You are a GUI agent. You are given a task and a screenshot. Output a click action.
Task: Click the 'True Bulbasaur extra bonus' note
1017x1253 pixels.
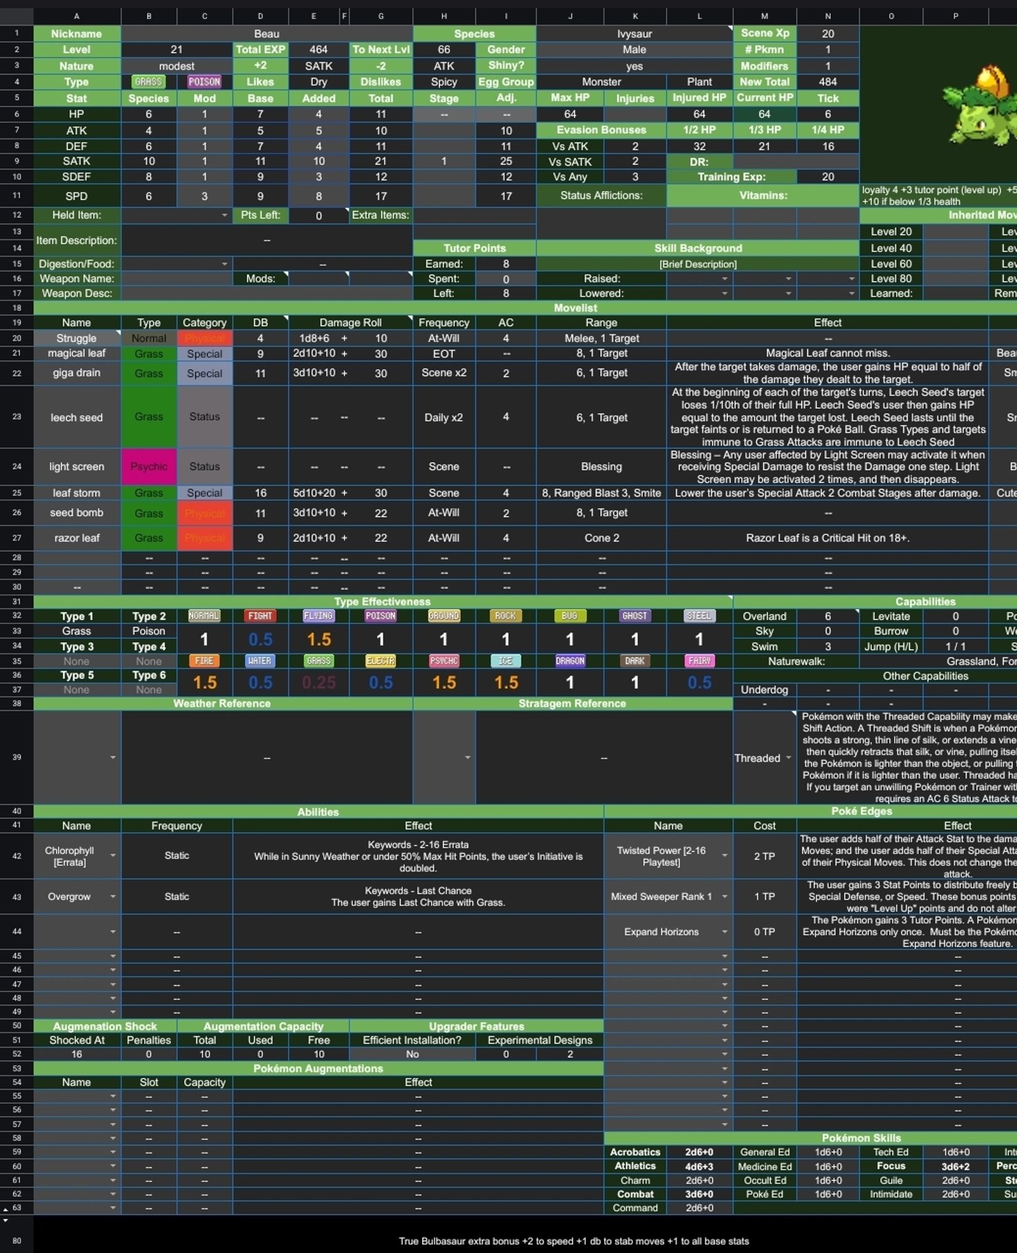pos(573,1241)
